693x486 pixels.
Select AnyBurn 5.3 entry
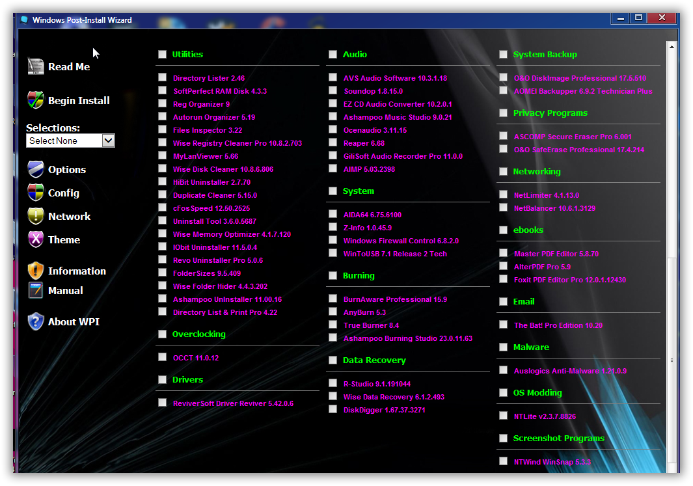[364, 312]
